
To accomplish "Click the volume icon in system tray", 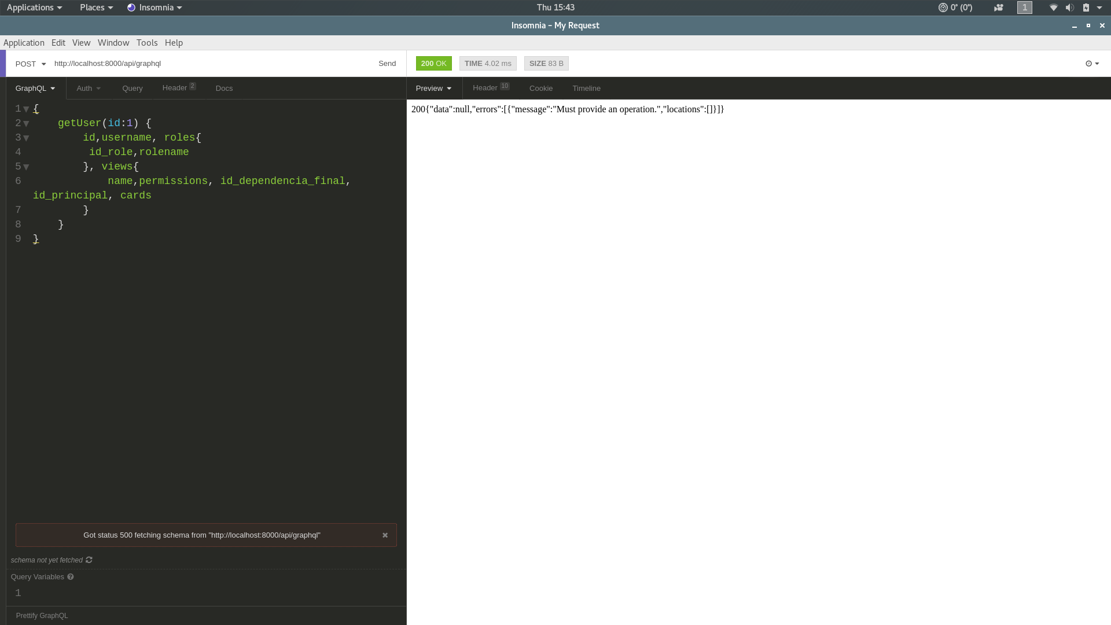I will [x=1070, y=8].
